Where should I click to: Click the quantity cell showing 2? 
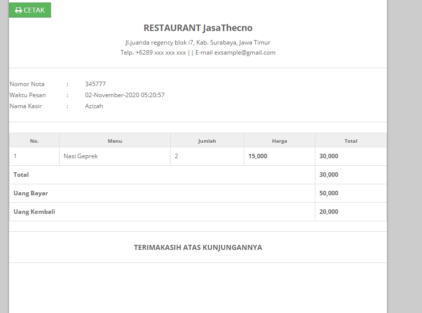207,156
